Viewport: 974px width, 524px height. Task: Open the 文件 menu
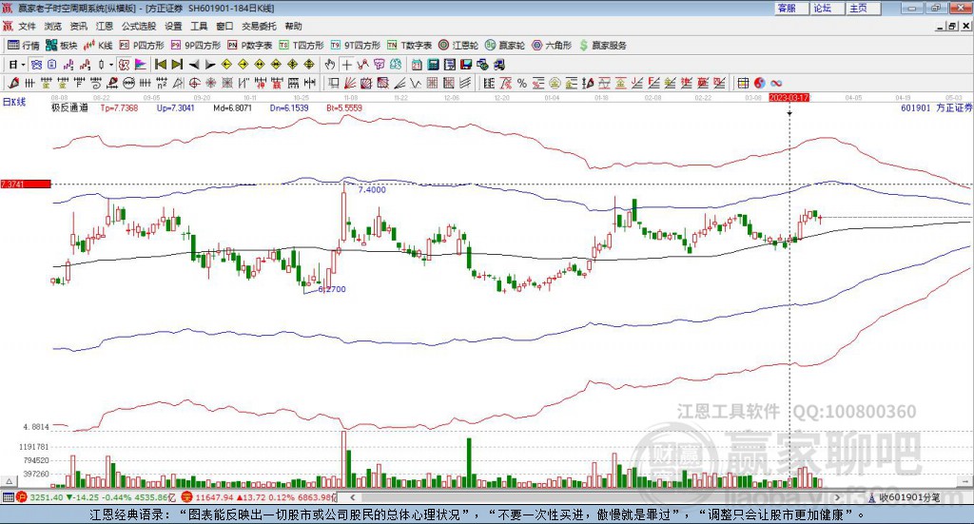(28, 26)
